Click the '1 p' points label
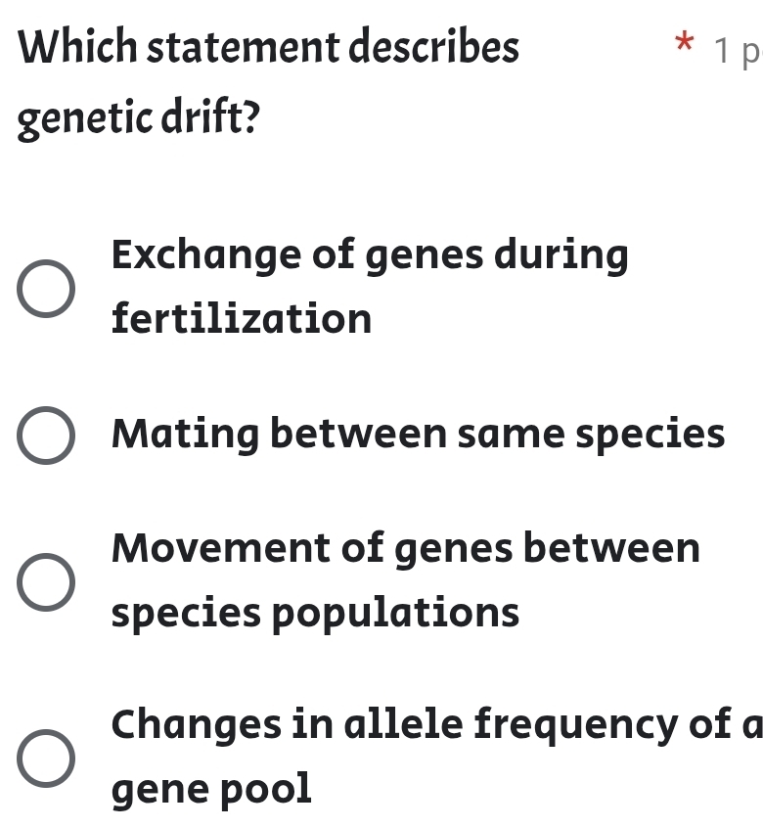Screen dimensions: 763x828 (x=739, y=44)
